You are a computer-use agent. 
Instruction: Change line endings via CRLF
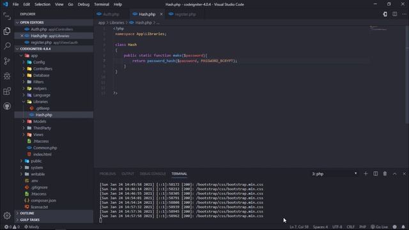[x=350, y=227]
